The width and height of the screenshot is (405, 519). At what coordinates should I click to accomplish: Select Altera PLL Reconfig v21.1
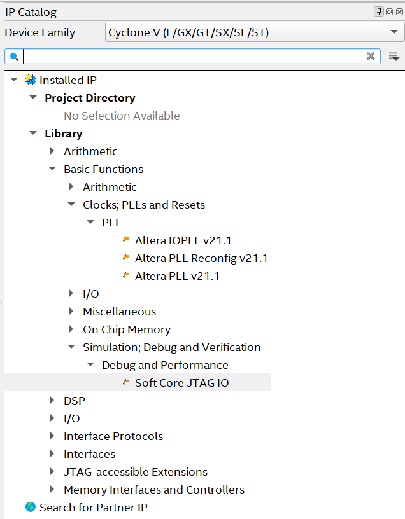201,258
